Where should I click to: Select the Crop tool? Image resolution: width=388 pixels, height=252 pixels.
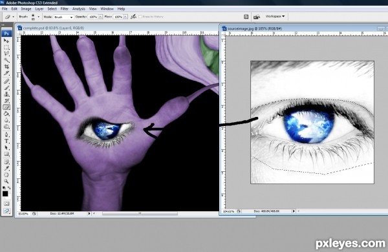(6, 67)
